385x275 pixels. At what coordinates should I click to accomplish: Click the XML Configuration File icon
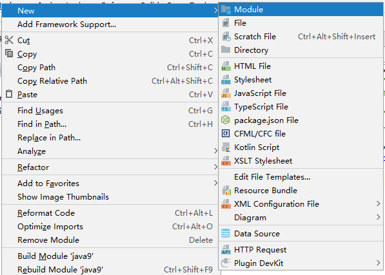(226, 204)
